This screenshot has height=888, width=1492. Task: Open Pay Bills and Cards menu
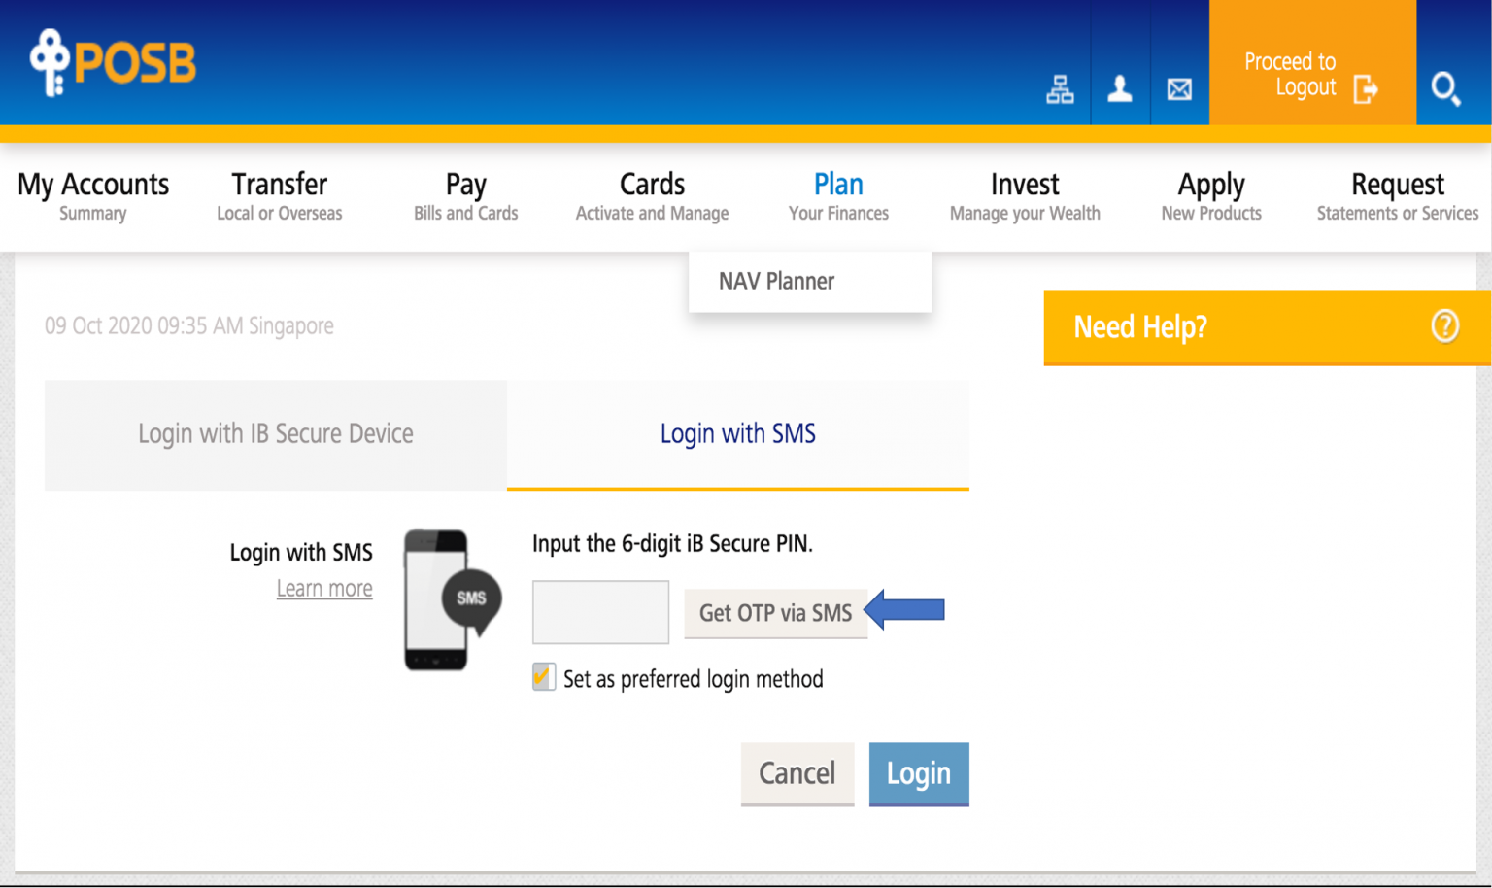(466, 196)
